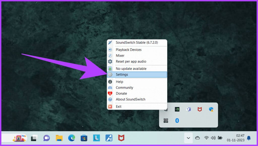258x146 pixels.
Task: Open Wi-Fi network icon in taskbar
Action: click(206, 138)
